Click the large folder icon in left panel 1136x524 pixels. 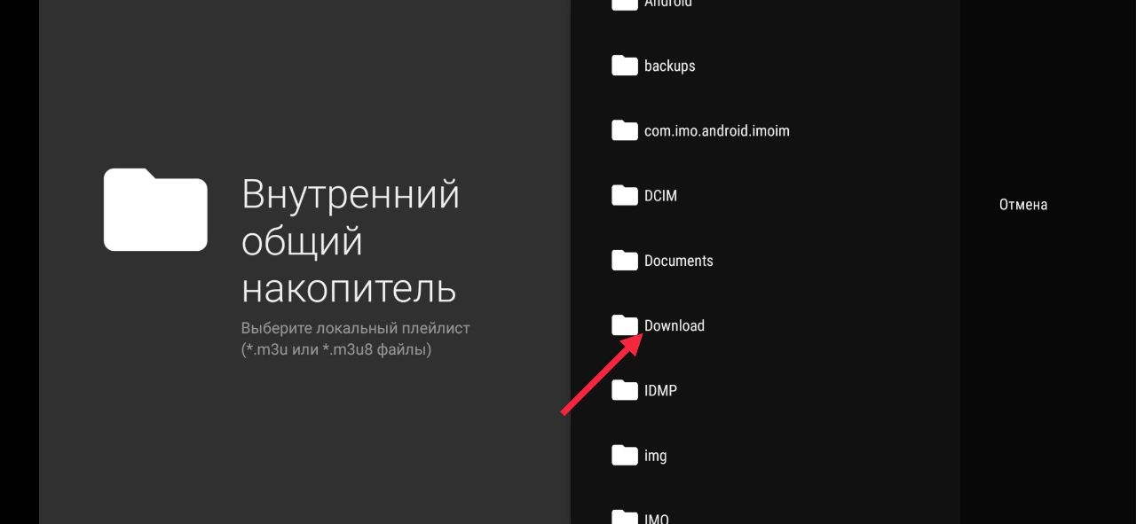155,209
